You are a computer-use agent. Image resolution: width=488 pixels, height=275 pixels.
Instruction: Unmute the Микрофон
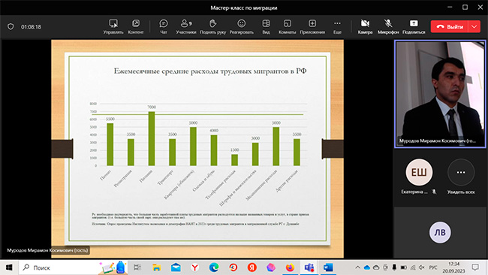click(388, 27)
